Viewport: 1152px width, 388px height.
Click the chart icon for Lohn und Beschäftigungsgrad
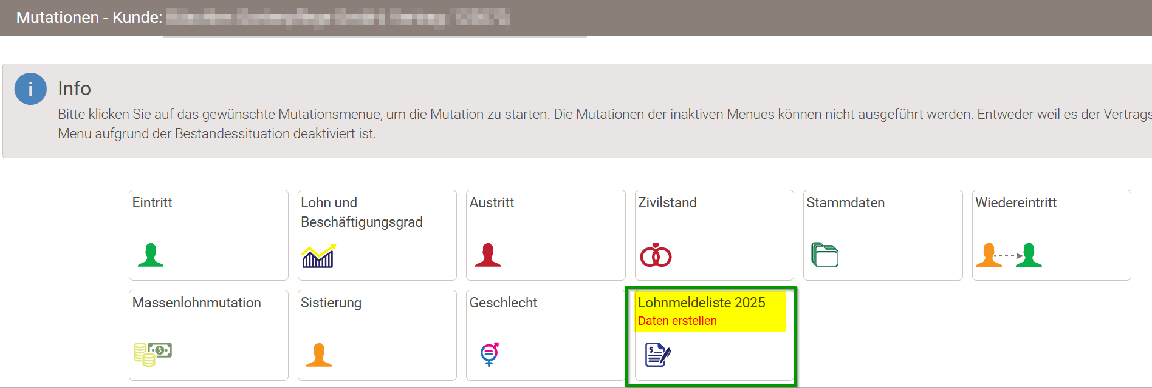click(x=319, y=255)
